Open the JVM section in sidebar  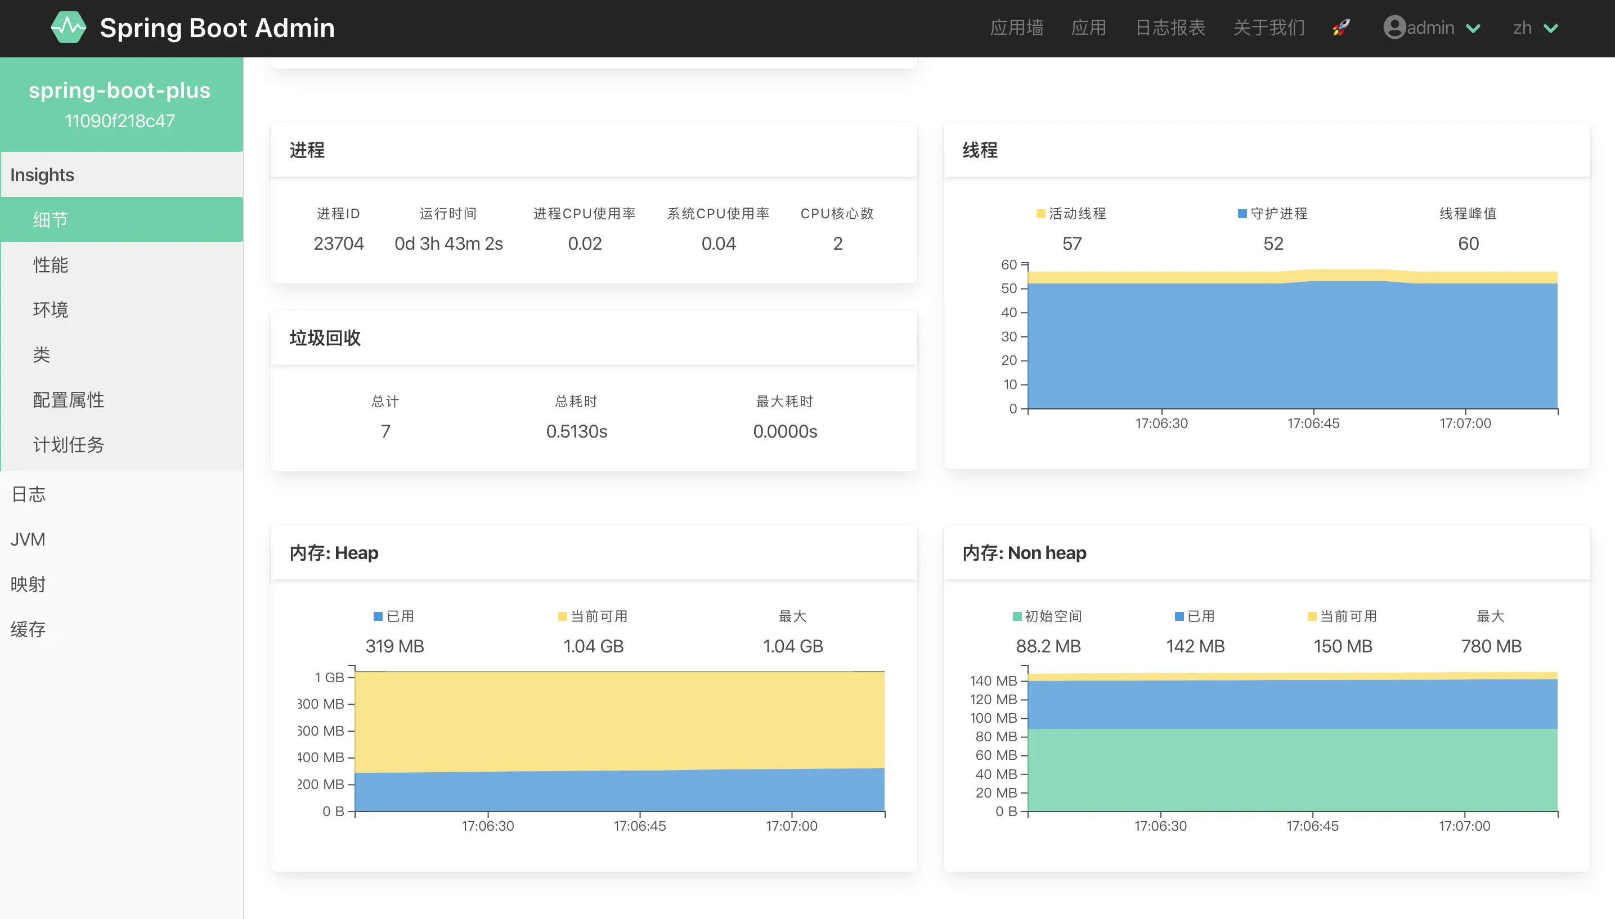click(x=28, y=539)
